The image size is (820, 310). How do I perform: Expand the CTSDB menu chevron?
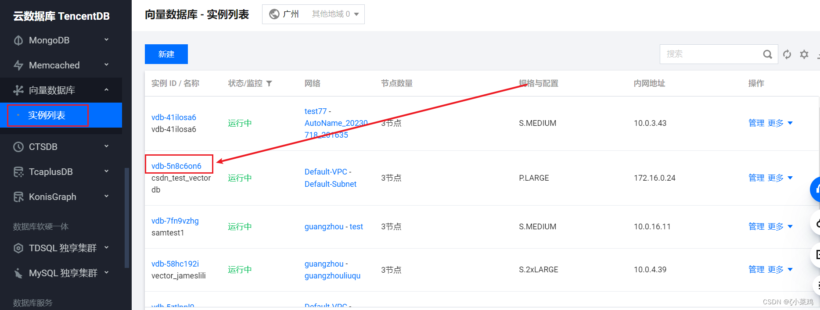[x=106, y=146]
